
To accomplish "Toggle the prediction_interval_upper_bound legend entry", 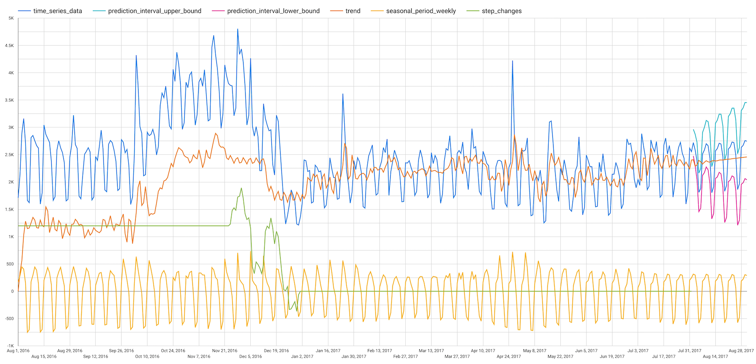I will point(147,11).
